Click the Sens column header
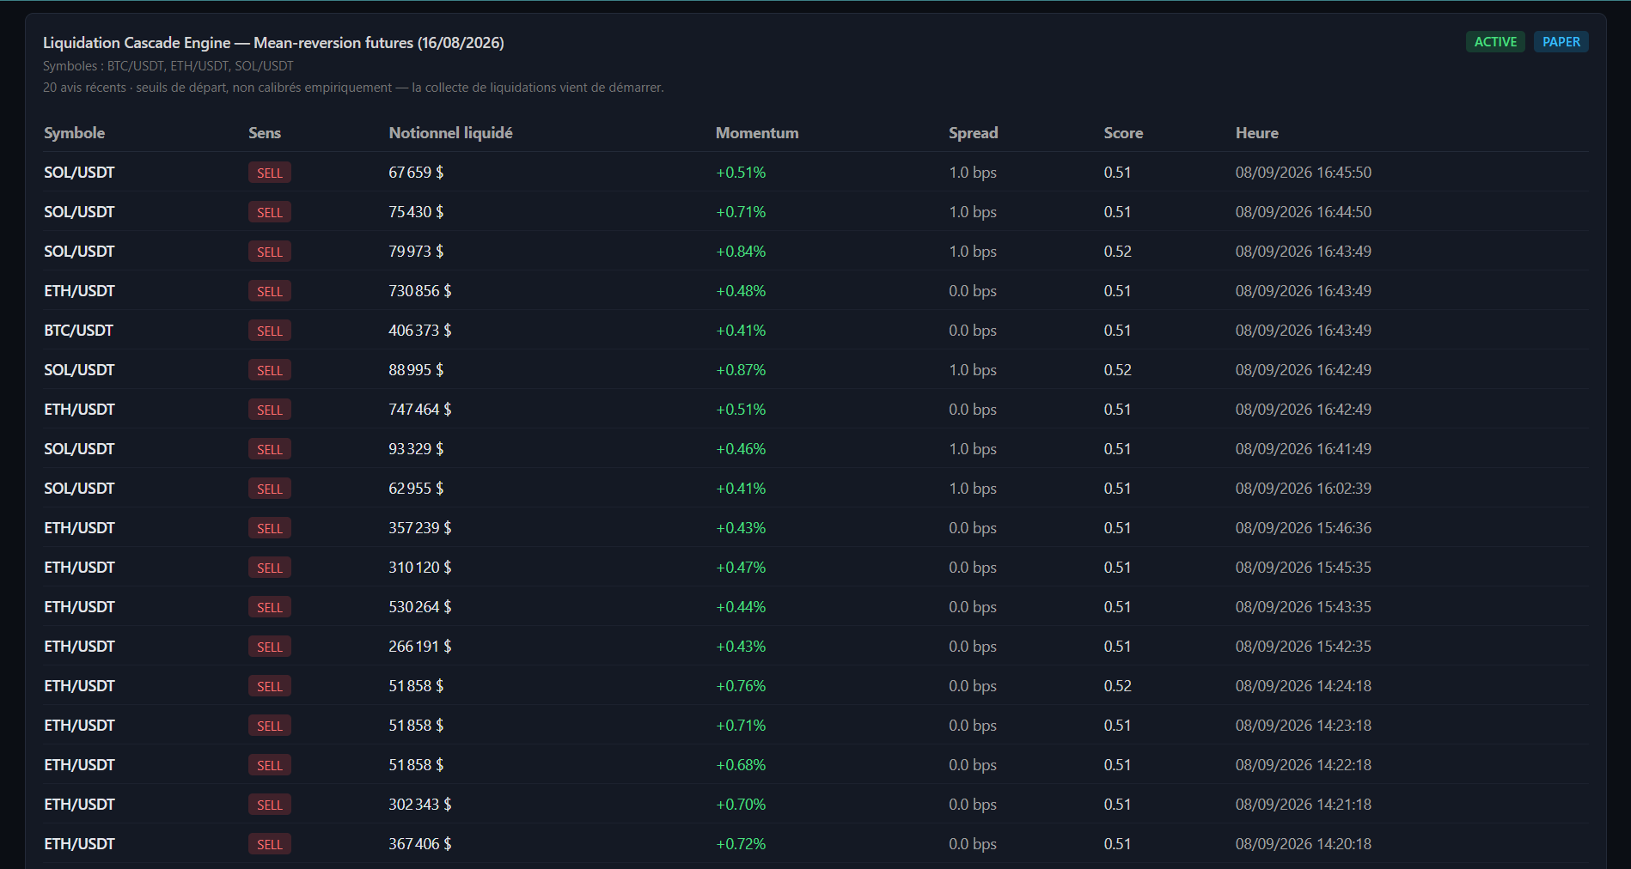 (x=265, y=133)
